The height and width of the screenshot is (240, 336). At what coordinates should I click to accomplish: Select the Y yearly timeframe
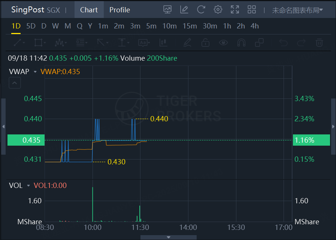pyautogui.click(x=90, y=26)
